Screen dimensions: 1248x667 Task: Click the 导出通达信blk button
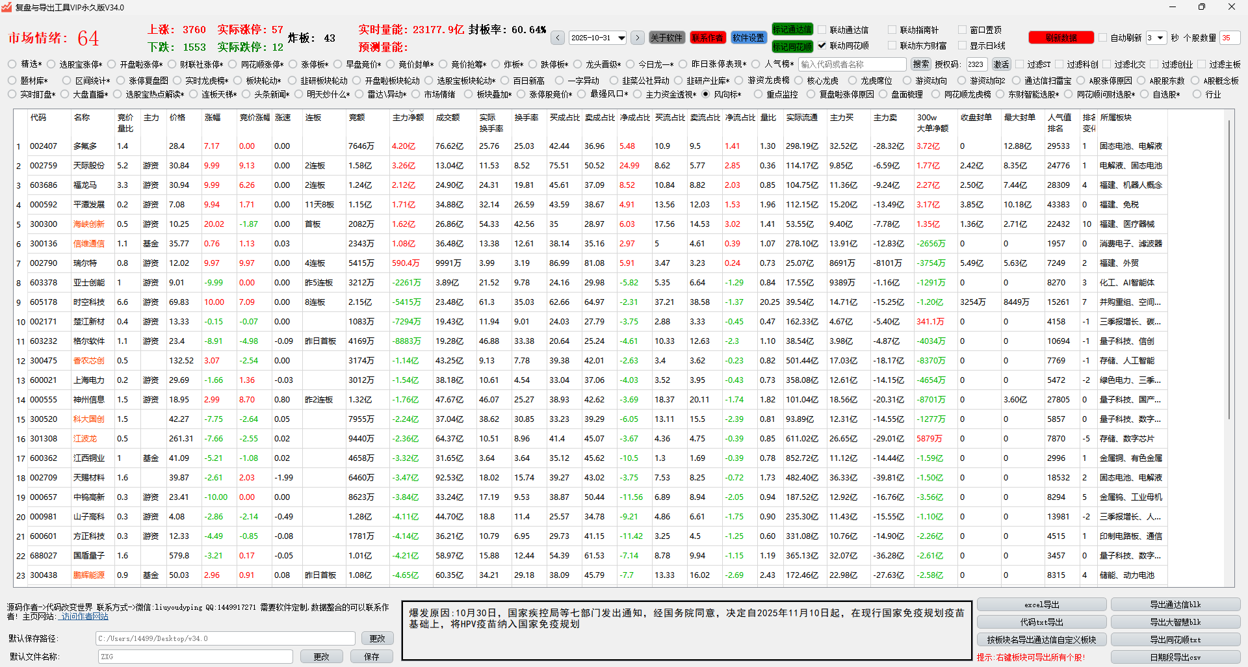tap(1175, 605)
